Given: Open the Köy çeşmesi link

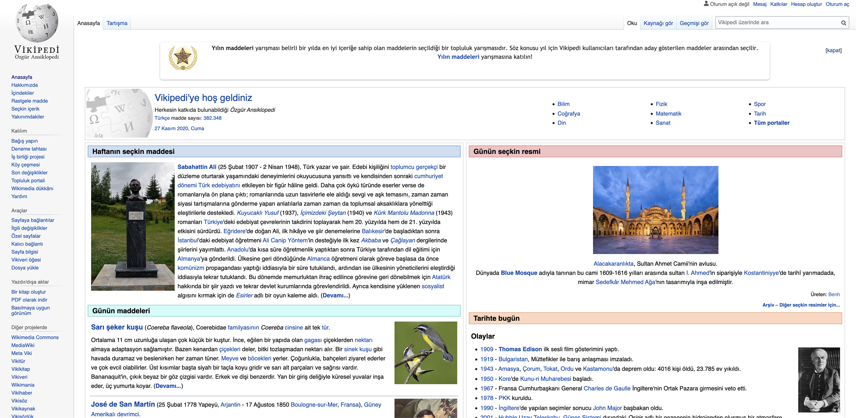Looking at the screenshot, I should click(25, 165).
